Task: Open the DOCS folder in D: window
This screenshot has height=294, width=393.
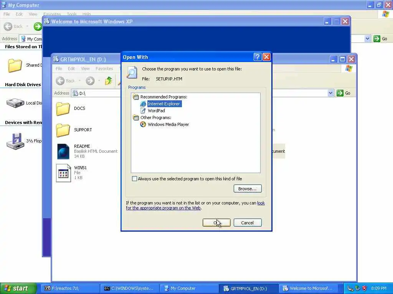Action: point(63,109)
